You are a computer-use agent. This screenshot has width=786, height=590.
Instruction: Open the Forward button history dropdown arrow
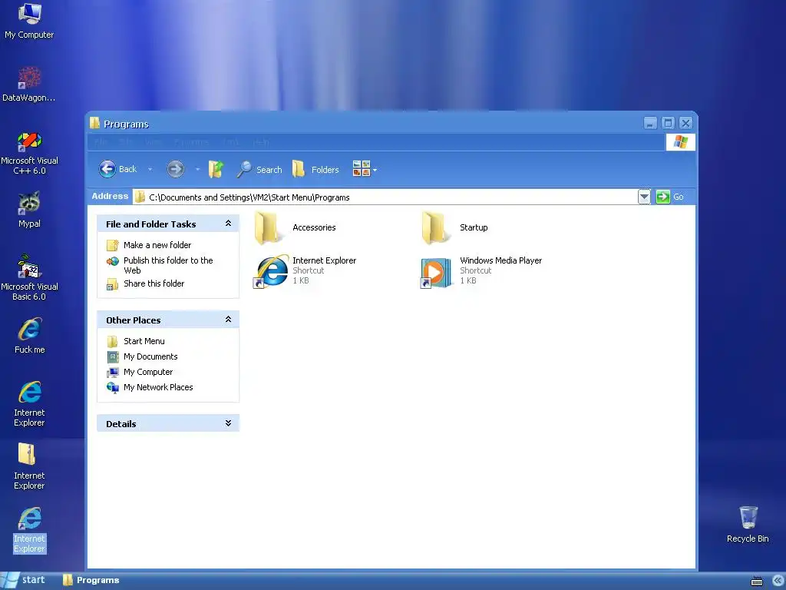click(x=197, y=170)
